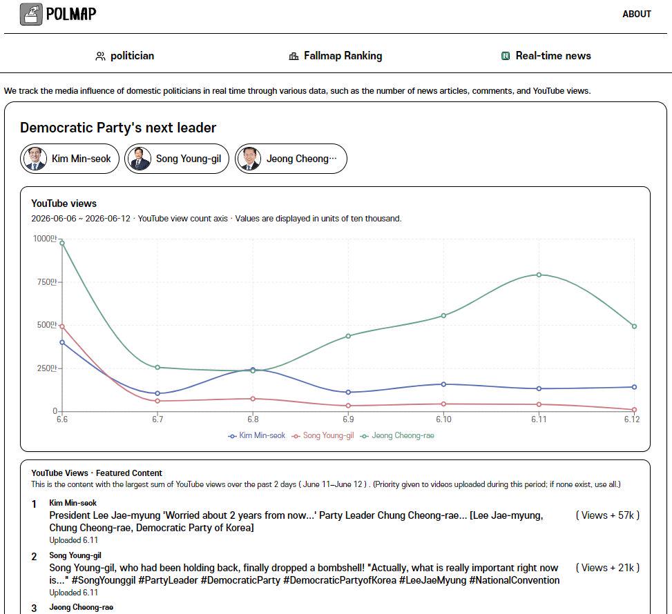
Task: Click Kim Min-seok data point at 6.10
Action: point(443,384)
